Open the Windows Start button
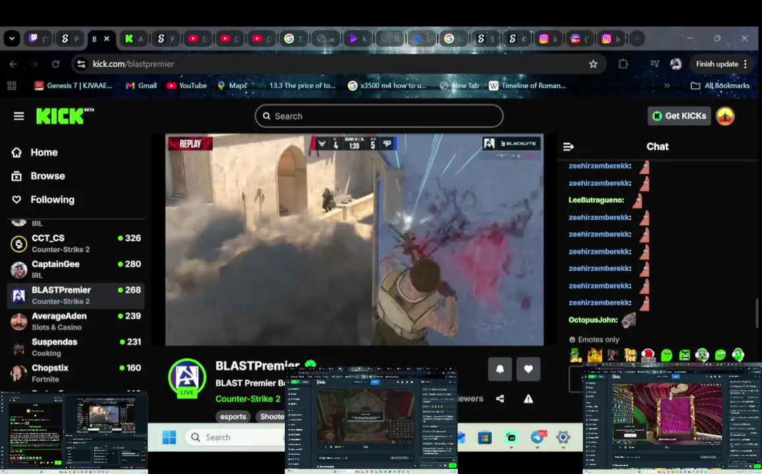762x474 pixels. pyautogui.click(x=169, y=438)
